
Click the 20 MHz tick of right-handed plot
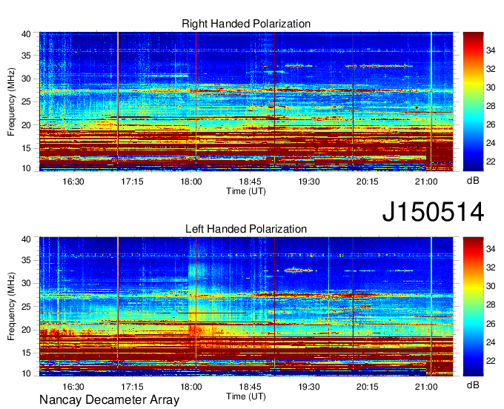pyautogui.click(x=26, y=125)
